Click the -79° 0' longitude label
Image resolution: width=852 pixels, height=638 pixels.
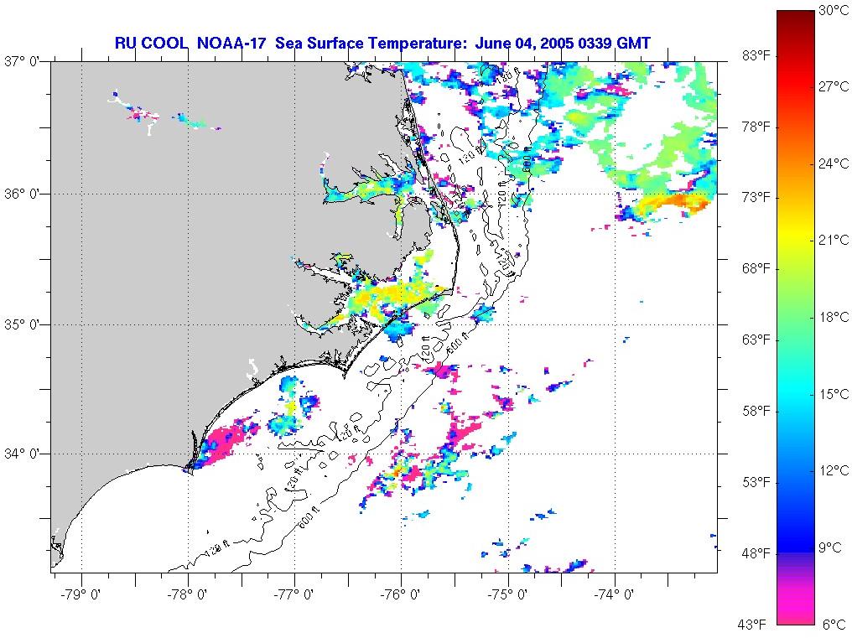coord(81,594)
